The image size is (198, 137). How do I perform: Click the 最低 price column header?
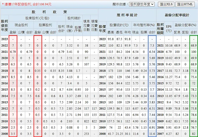coord(119,33)
